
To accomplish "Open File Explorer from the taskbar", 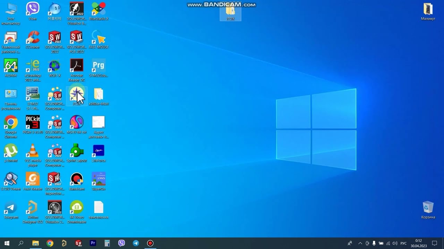I will [x=35, y=243].
